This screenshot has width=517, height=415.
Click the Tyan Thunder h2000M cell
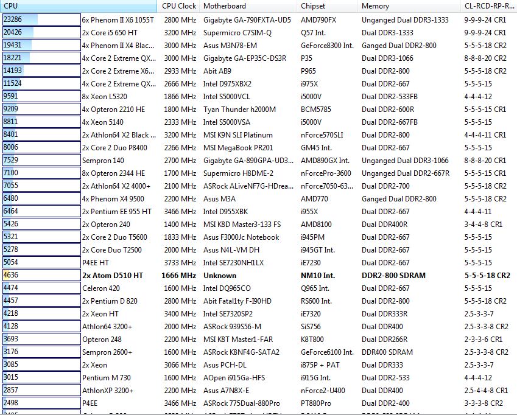(x=239, y=110)
